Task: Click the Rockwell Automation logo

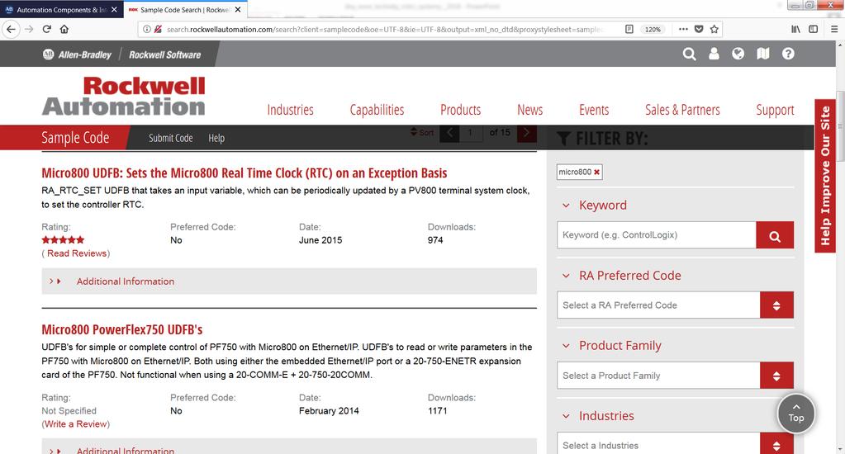Action: (123, 96)
